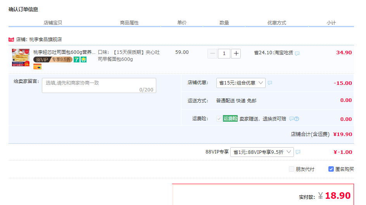
Task: Open the 桃李轻芯吐司面包 product thumbnail
Action: [21, 57]
